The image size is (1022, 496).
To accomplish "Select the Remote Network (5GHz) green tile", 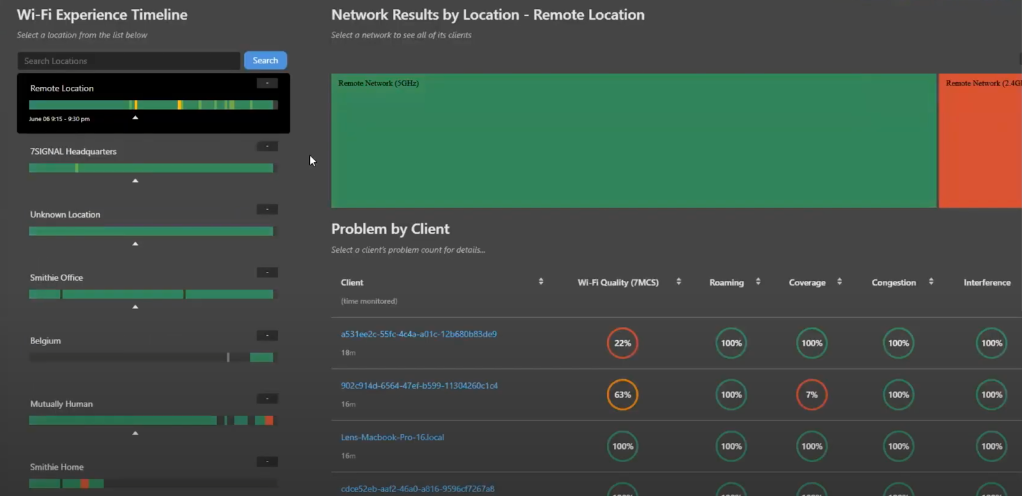I will tap(633, 140).
